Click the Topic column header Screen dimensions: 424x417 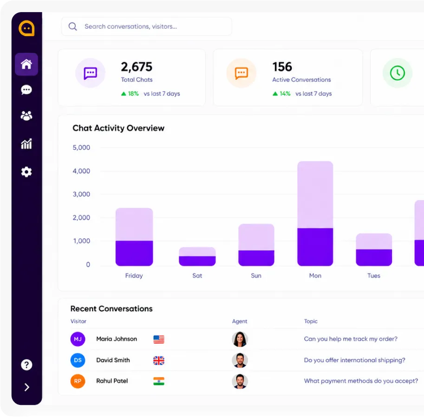311,321
